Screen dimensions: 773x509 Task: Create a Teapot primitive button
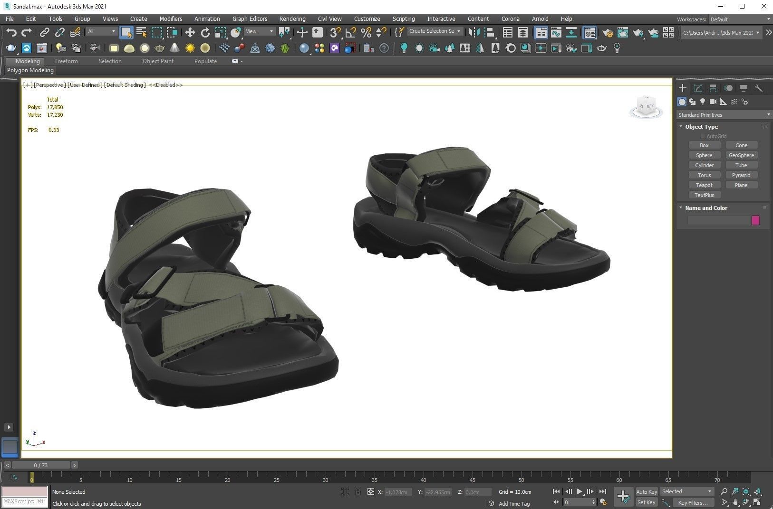tap(704, 185)
